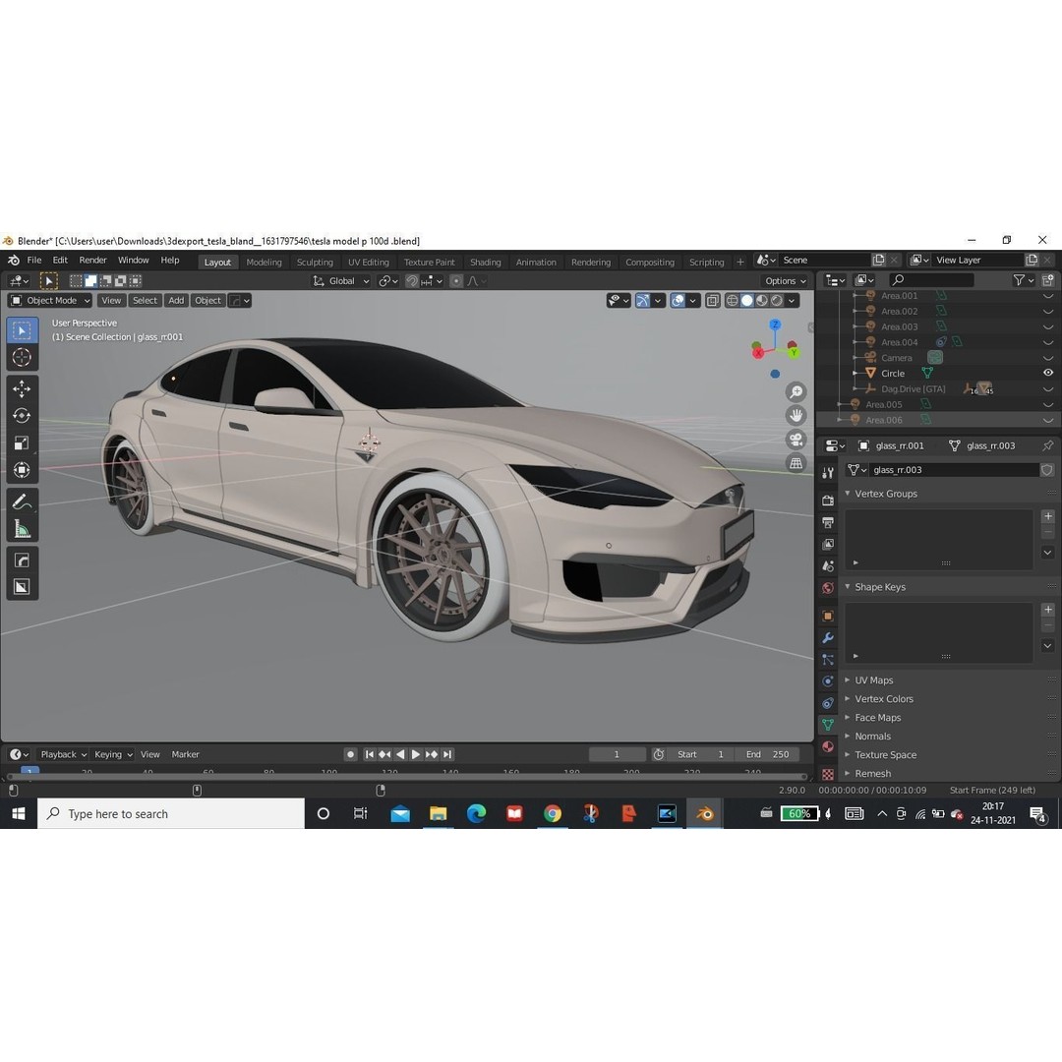Image resolution: width=1062 pixels, height=1062 pixels.
Task: Open the Material properties tab
Action: (828, 746)
